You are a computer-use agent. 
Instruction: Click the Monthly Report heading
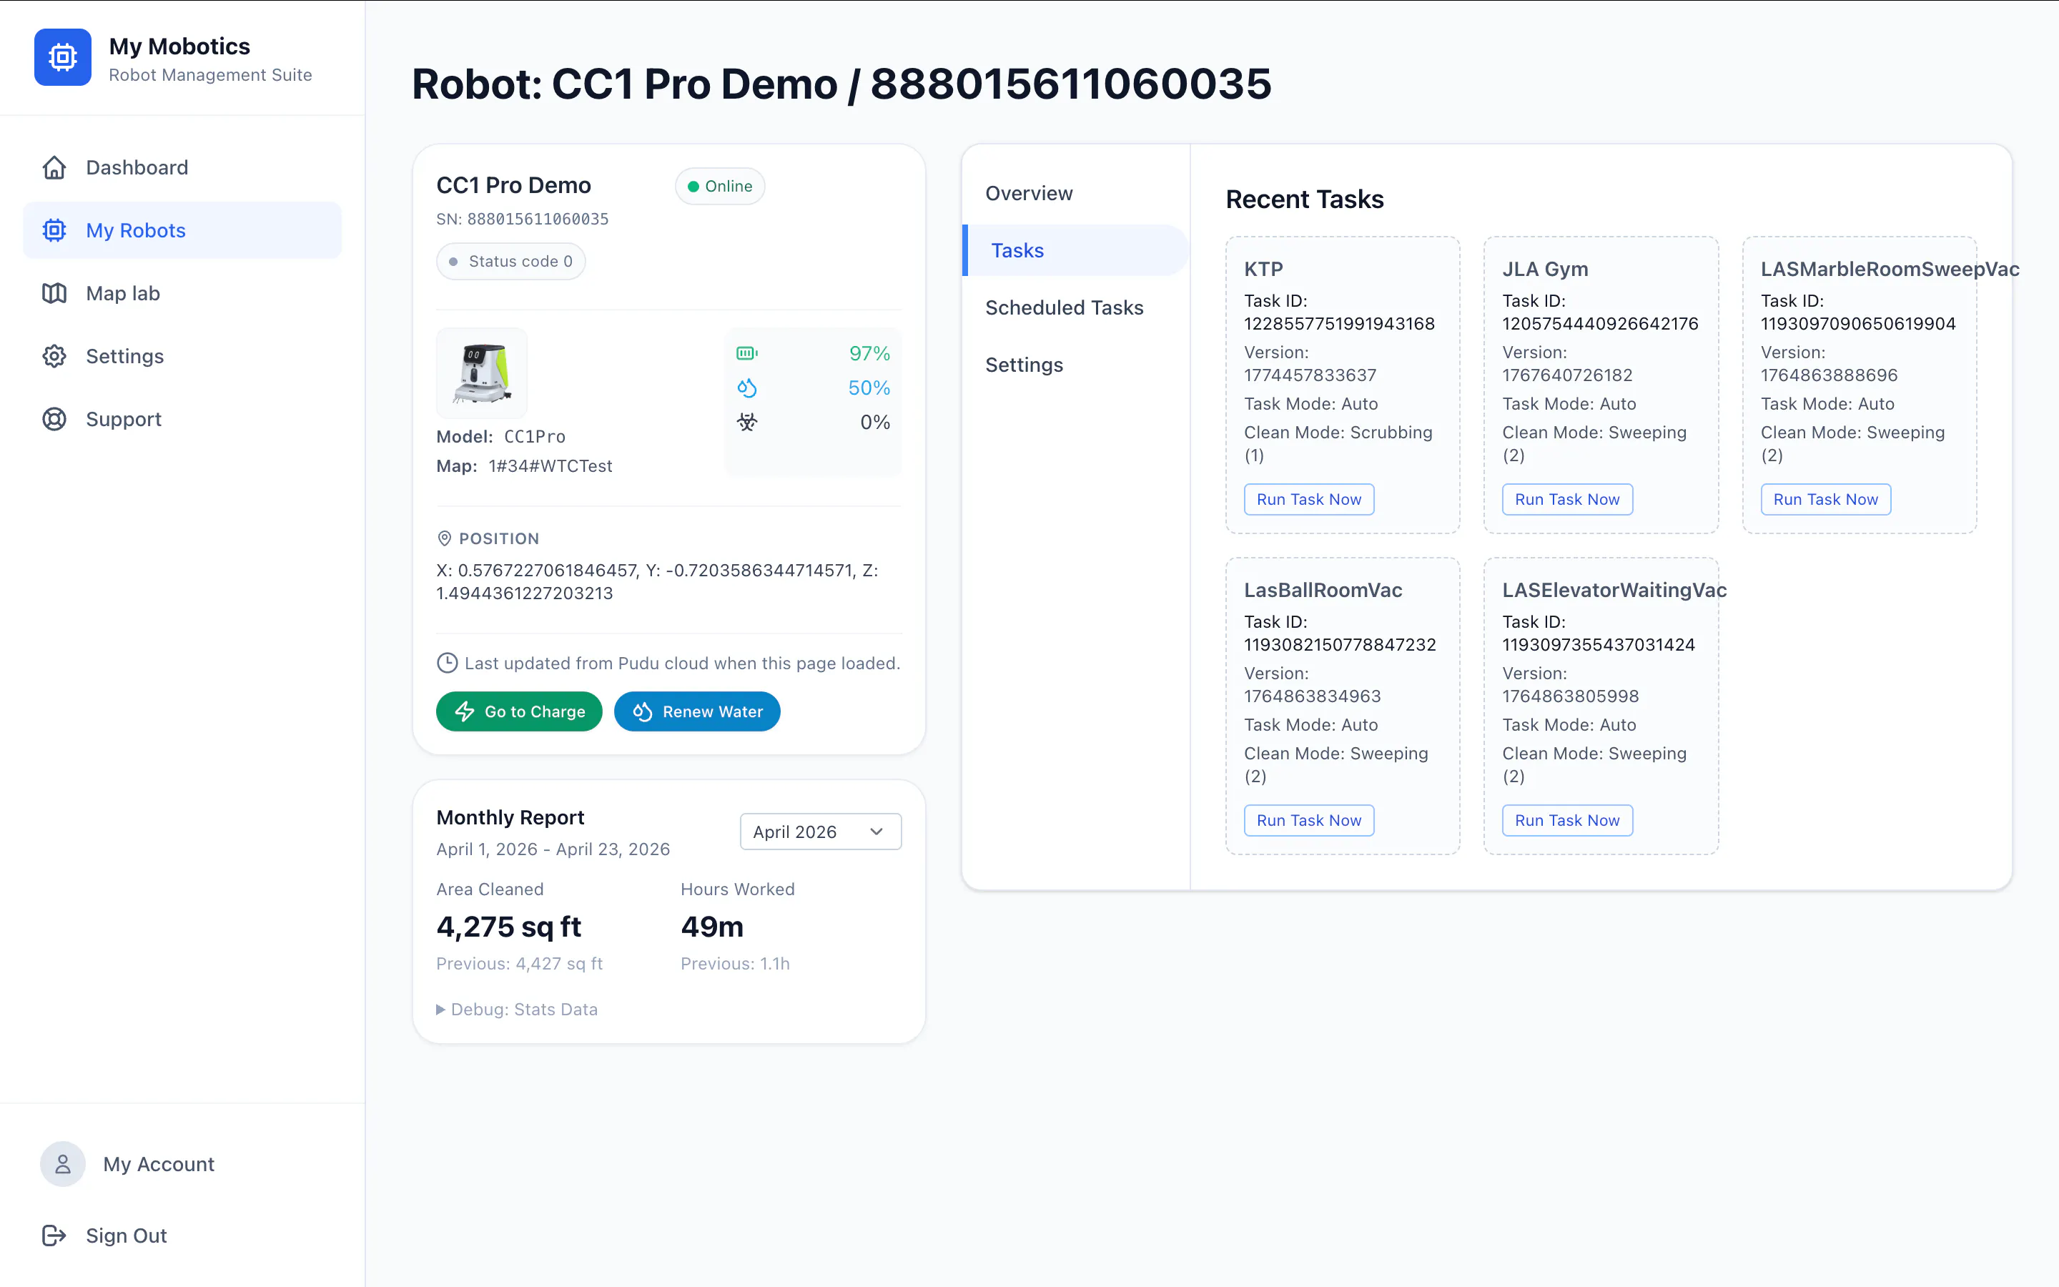(x=510, y=817)
